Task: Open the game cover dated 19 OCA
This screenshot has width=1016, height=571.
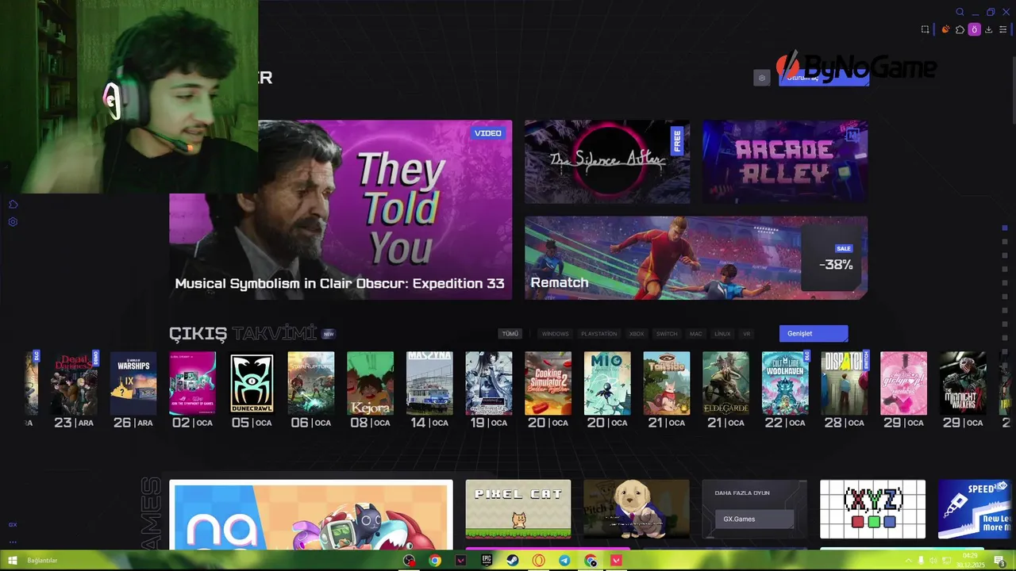Action: click(489, 384)
